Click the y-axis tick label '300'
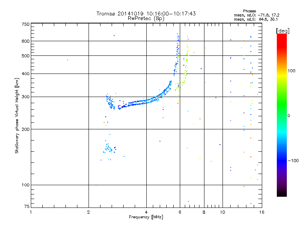 click(x=26, y=97)
